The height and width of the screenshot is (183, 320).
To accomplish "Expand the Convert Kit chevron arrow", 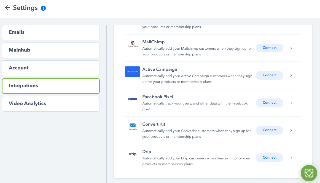I will coord(291,130).
